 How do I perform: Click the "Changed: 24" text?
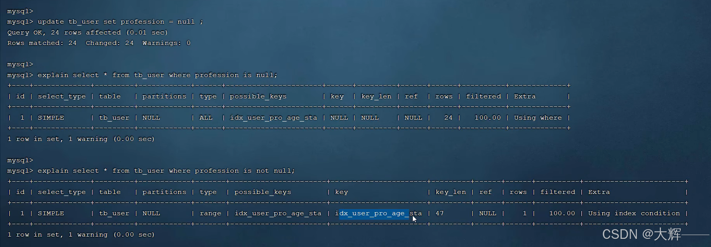(x=110, y=43)
